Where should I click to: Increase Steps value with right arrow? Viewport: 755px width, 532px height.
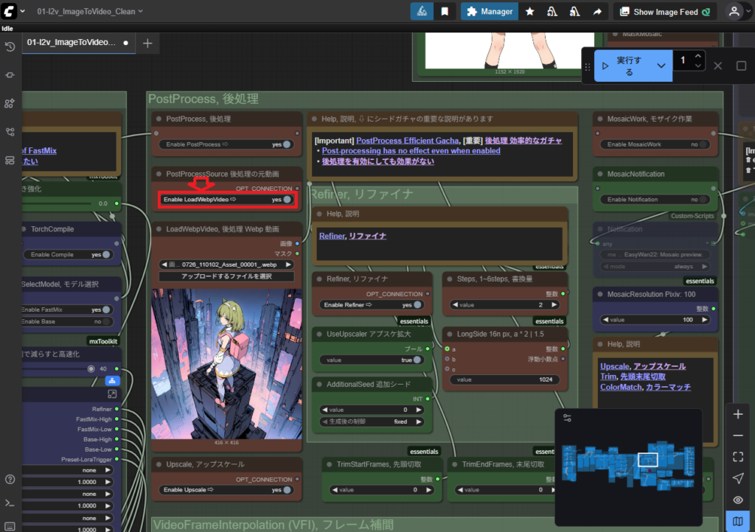[554, 305]
